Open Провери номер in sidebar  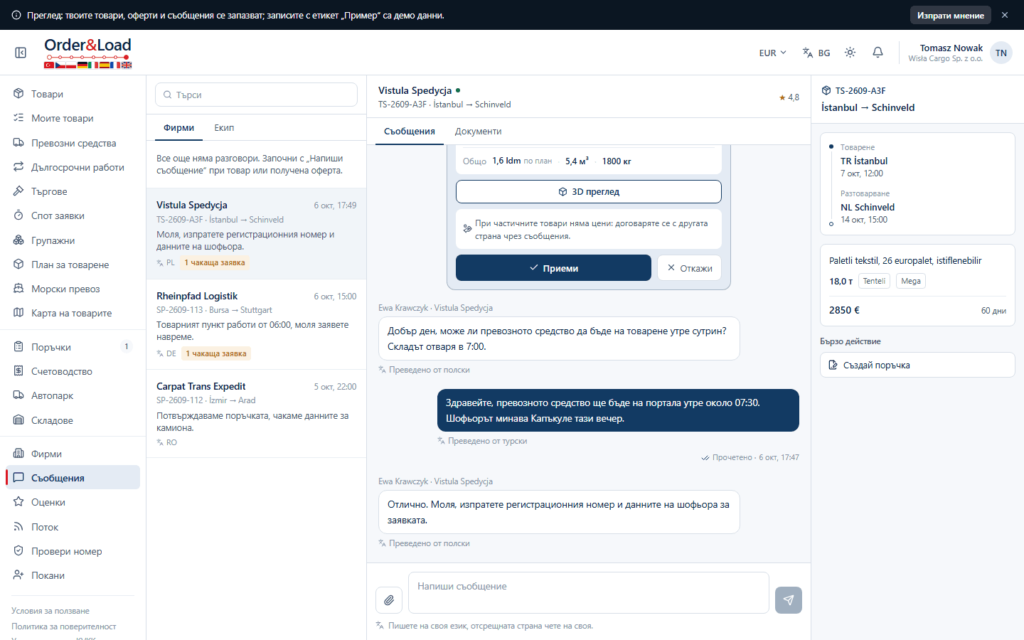pos(73,551)
